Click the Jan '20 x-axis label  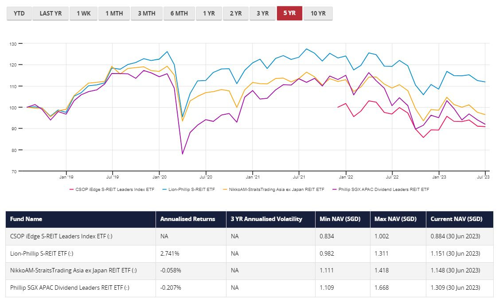point(160,177)
